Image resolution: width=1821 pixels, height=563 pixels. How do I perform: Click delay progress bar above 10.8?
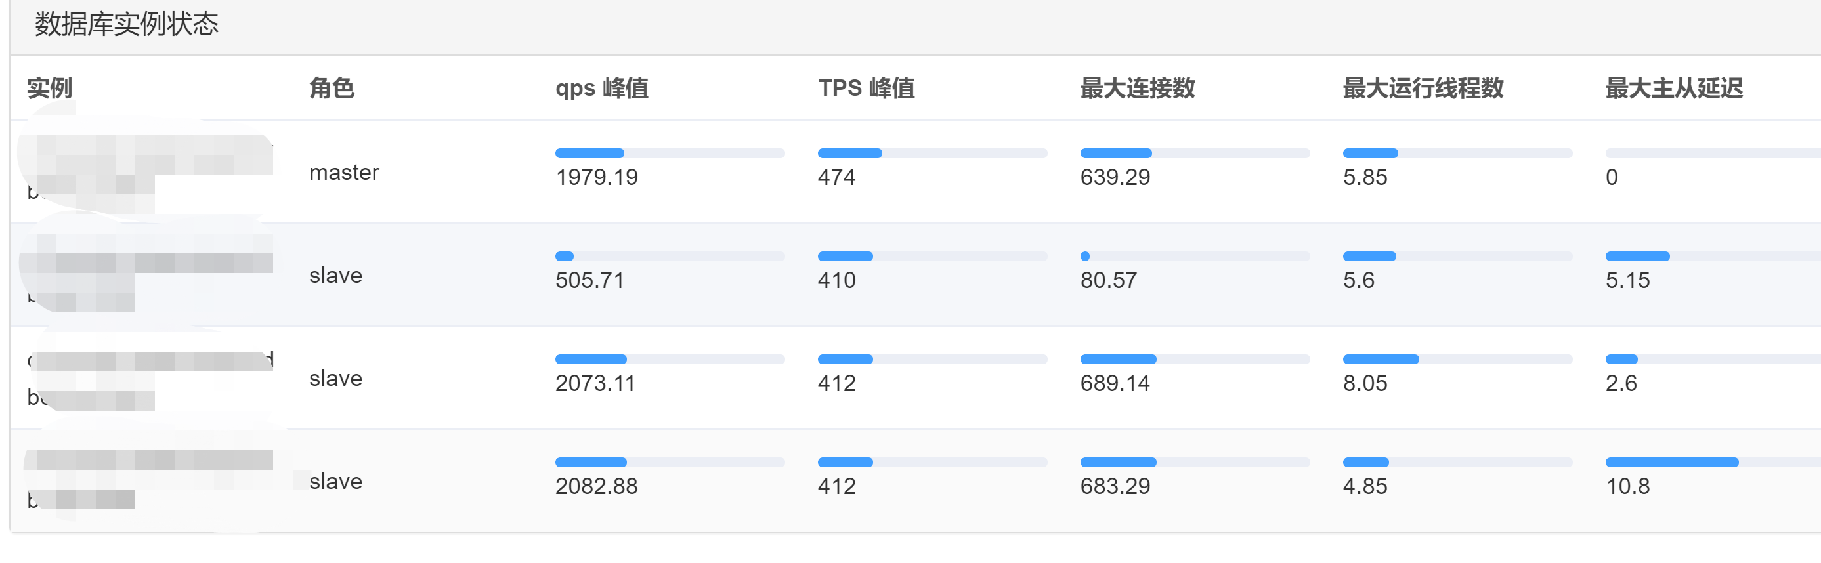coord(1711,463)
